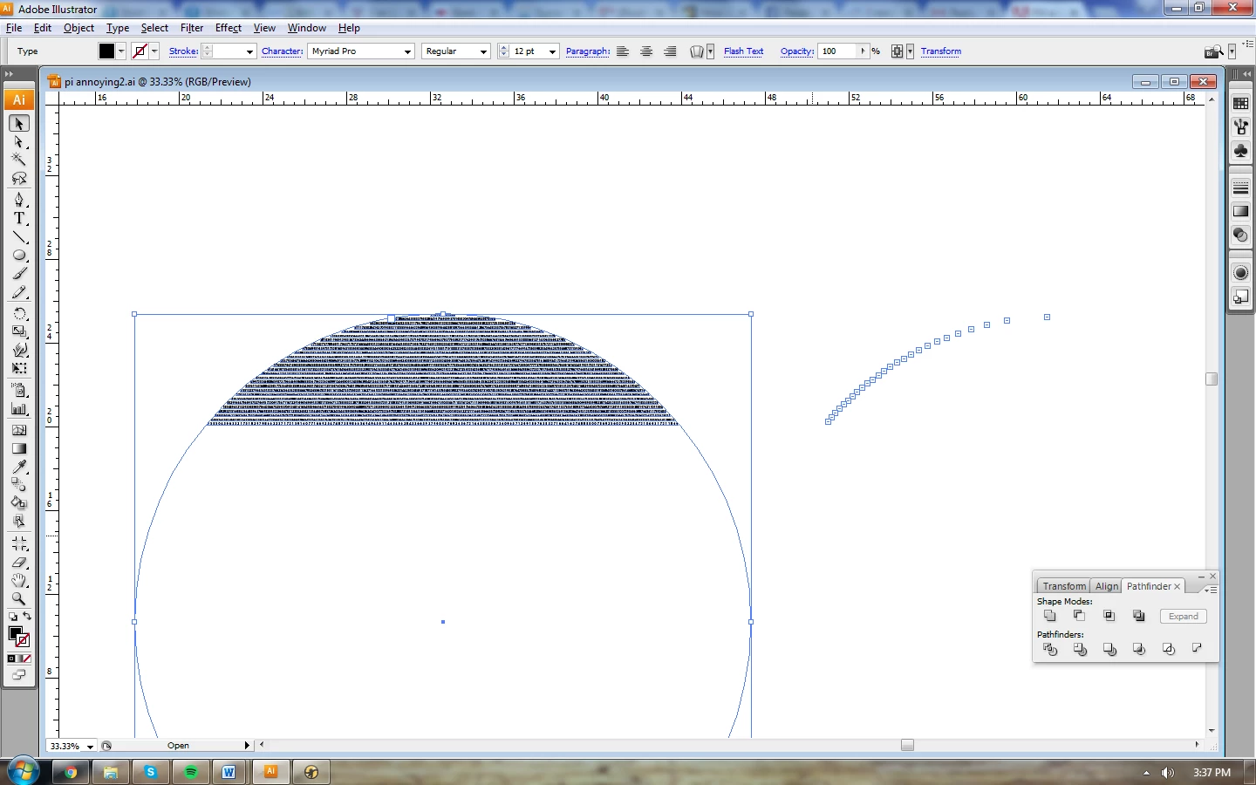Viewport: 1256px width, 785px height.
Task: Open the stroke weight dropdown
Action: tap(249, 51)
